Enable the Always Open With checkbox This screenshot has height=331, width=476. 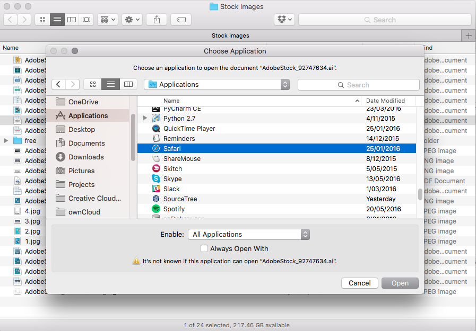pos(204,248)
